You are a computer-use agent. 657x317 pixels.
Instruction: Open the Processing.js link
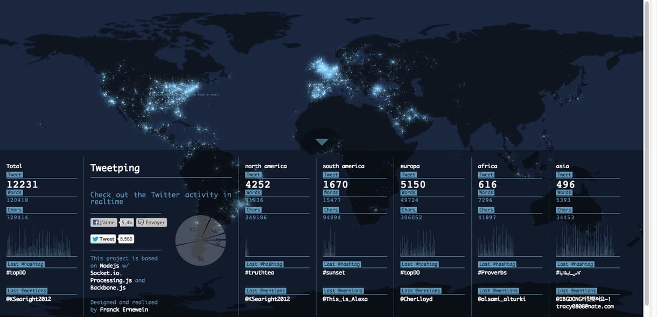pos(111,280)
